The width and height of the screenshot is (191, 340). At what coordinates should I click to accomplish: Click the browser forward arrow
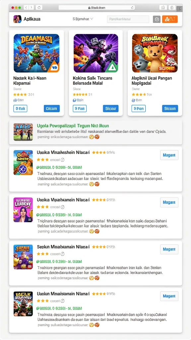[32, 8]
